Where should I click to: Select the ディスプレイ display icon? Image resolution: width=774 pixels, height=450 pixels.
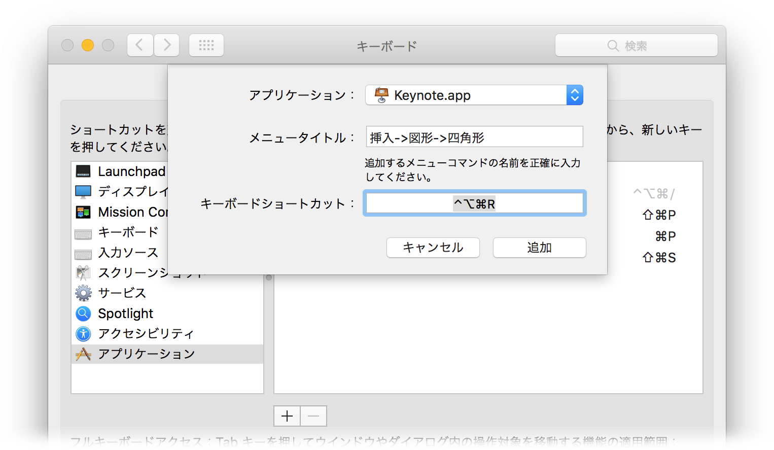pyautogui.click(x=83, y=191)
